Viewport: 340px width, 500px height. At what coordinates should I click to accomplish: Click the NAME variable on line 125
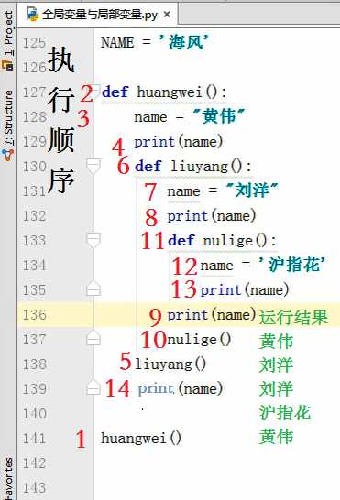click(117, 42)
